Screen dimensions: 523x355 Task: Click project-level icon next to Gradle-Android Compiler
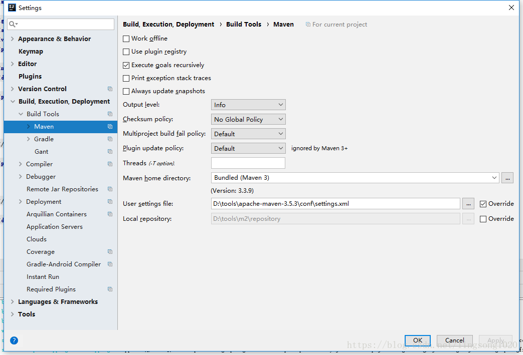[110, 264]
